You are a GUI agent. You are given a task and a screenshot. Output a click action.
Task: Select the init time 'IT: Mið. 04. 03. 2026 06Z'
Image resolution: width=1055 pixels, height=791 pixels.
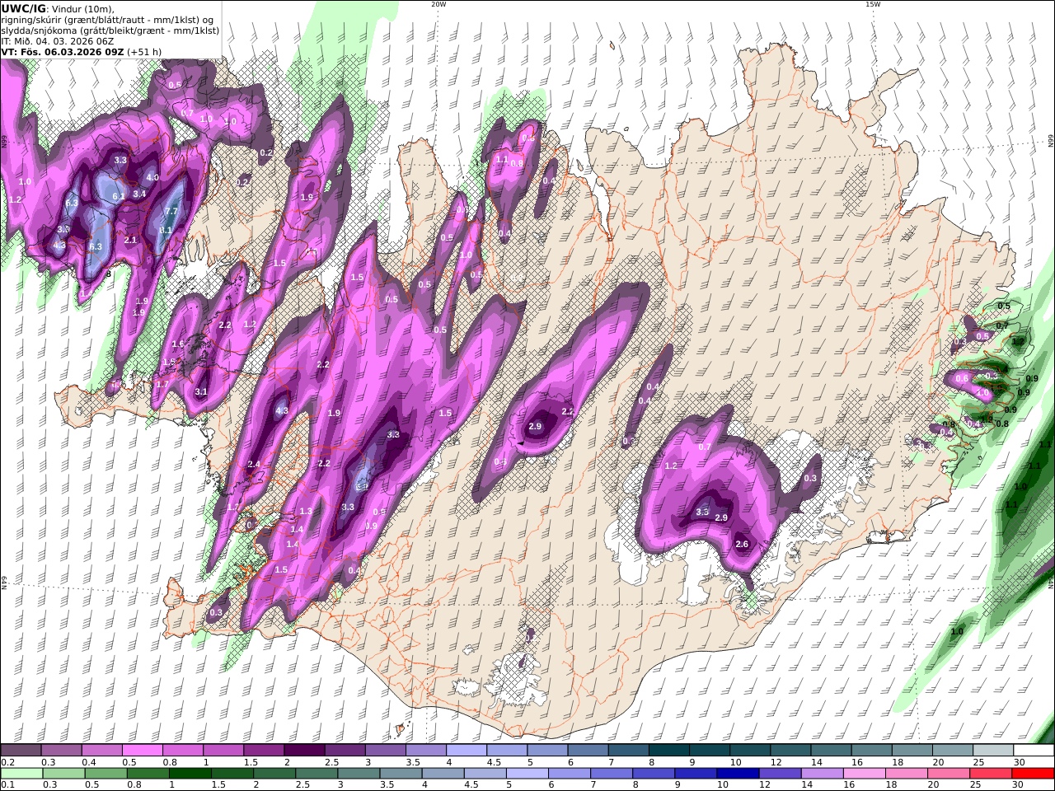(56, 40)
